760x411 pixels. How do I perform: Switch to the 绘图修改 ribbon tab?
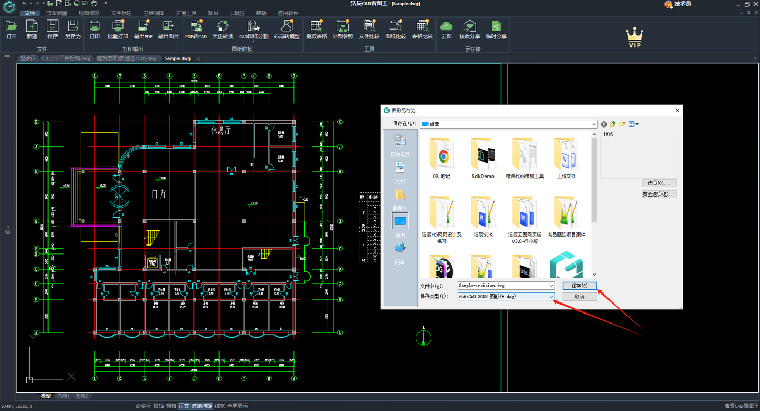click(89, 13)
